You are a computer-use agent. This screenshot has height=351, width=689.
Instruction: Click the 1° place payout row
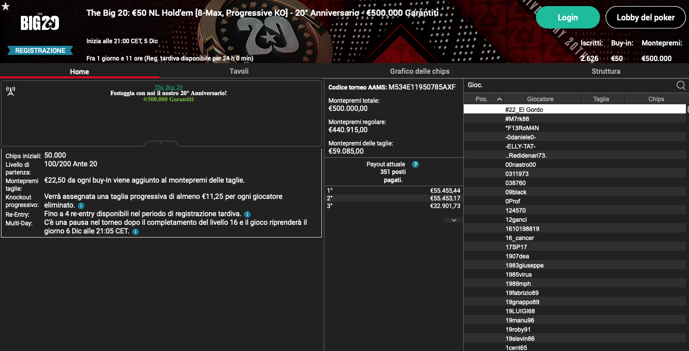394,190
